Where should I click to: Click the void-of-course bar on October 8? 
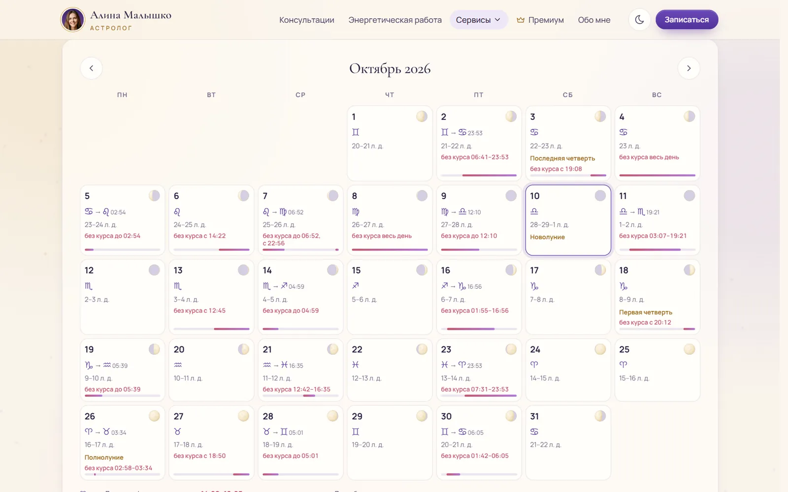point(390,249)
